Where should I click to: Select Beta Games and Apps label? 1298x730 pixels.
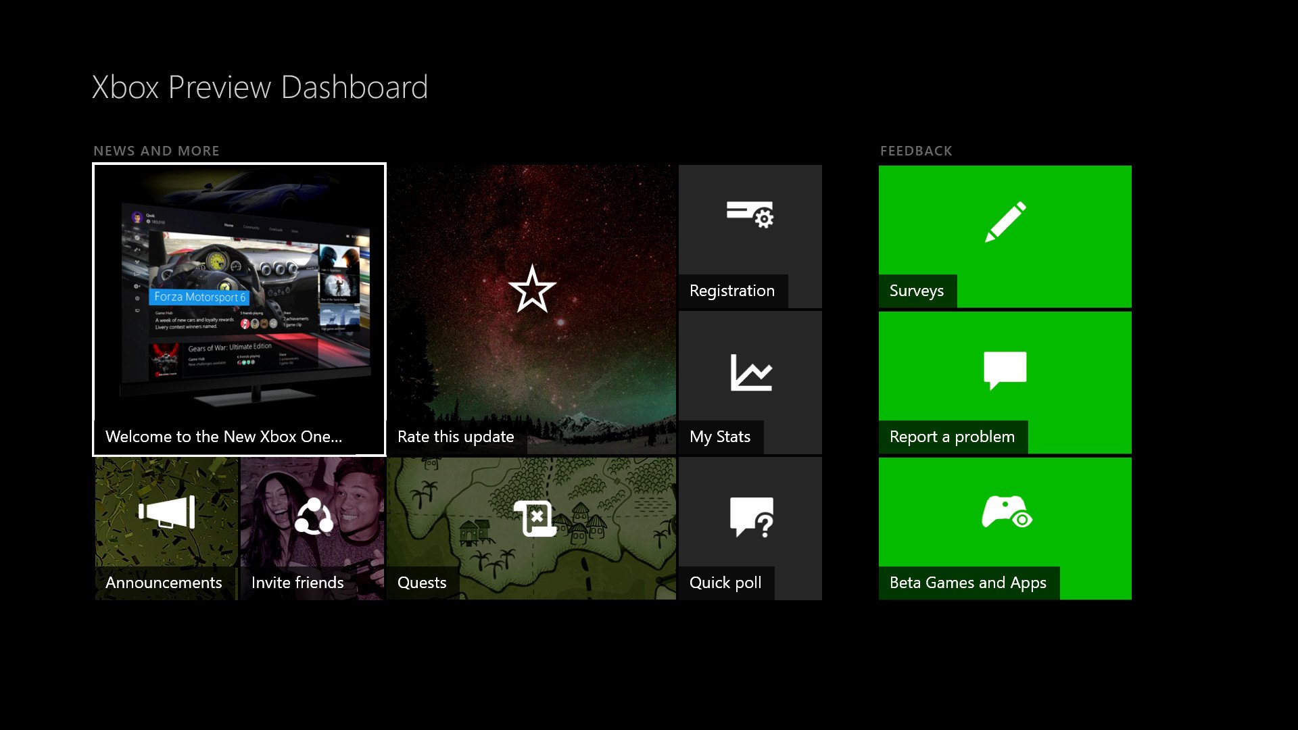click(x=969, y=583)
